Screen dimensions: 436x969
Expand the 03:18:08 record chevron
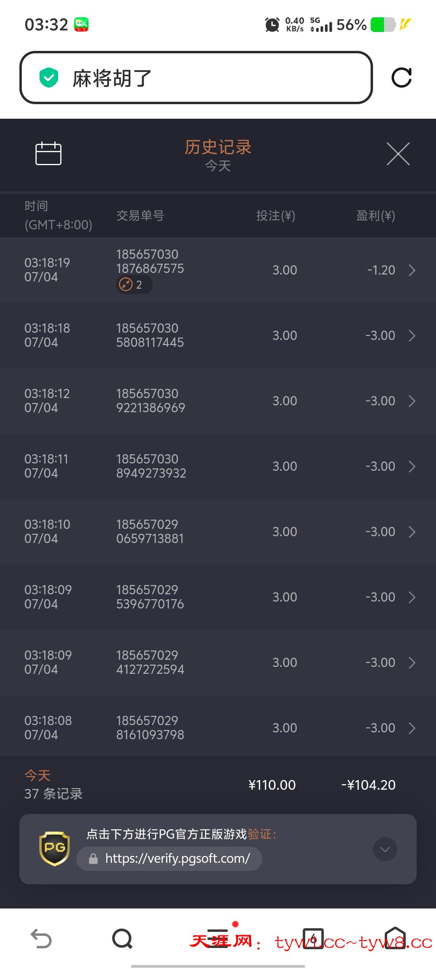click(x=412, y=728)
